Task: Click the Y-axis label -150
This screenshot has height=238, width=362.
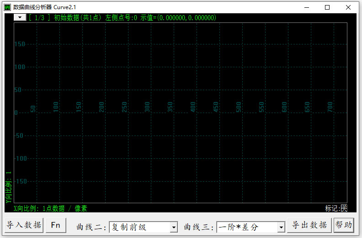Action: pyautogui.click(x=21, y=181)
